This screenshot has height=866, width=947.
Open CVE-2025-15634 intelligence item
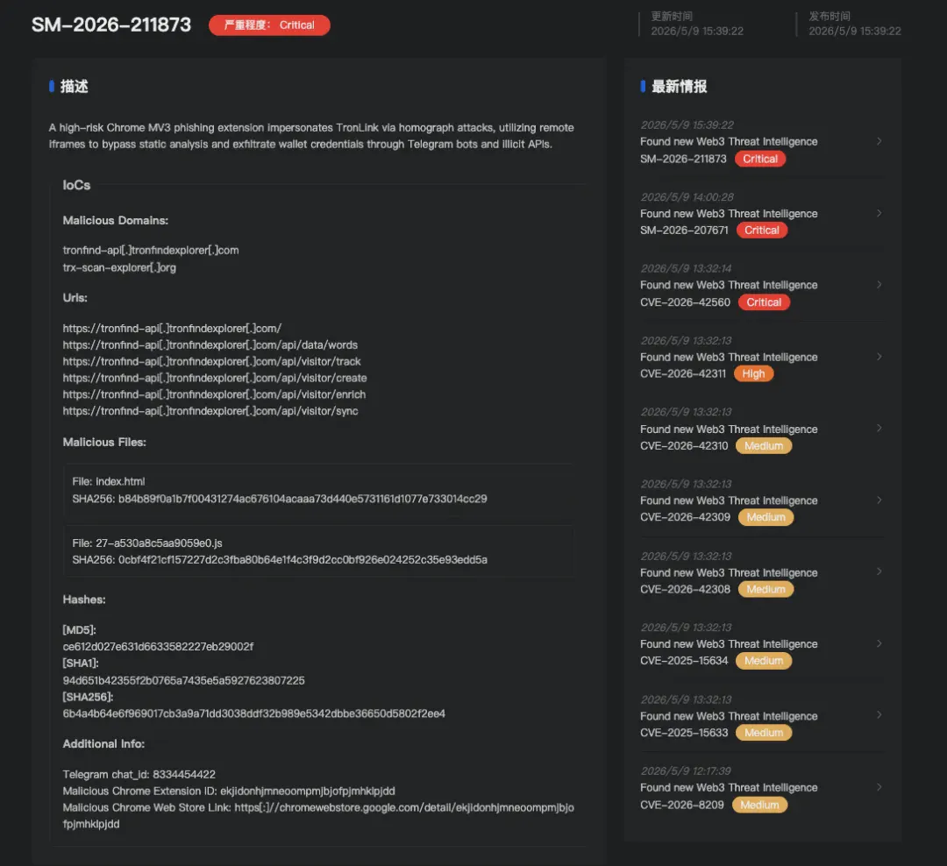[x=762, y=643]
